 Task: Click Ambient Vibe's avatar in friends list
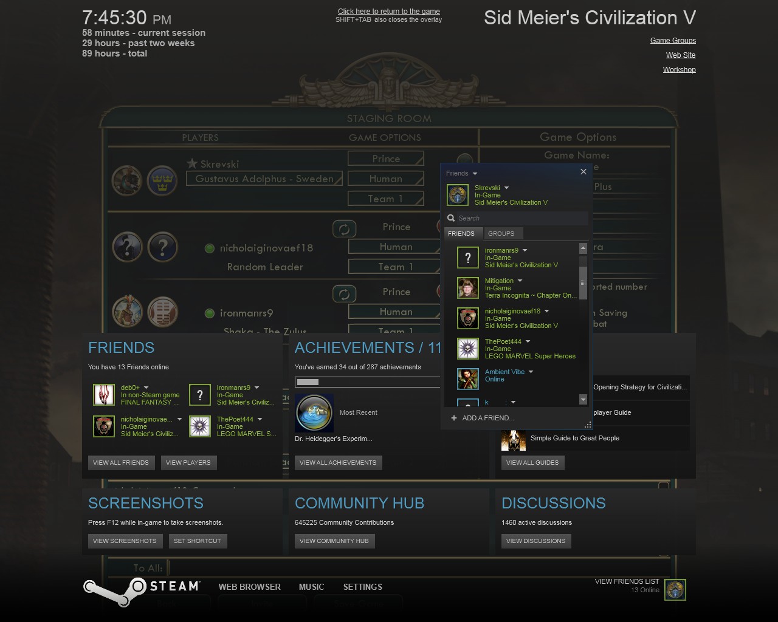(x=467, y=379)
